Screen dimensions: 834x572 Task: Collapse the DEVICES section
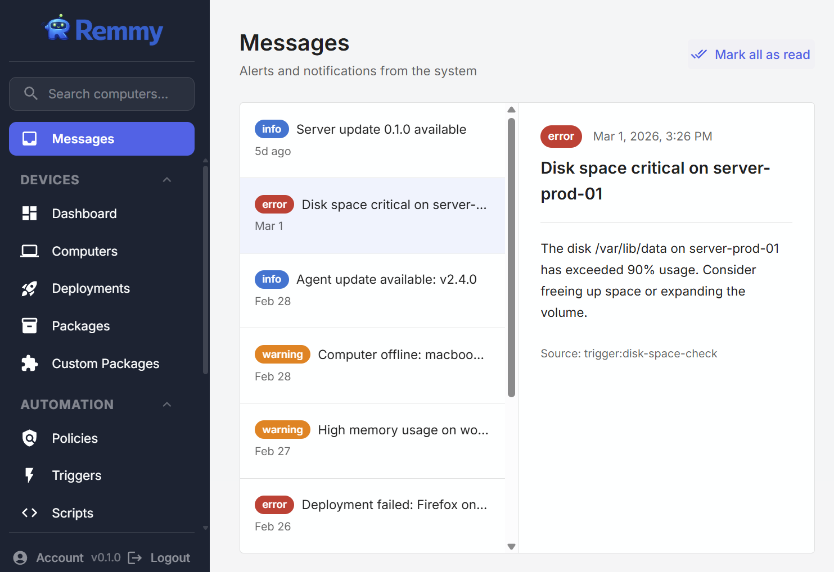(166, 179)
